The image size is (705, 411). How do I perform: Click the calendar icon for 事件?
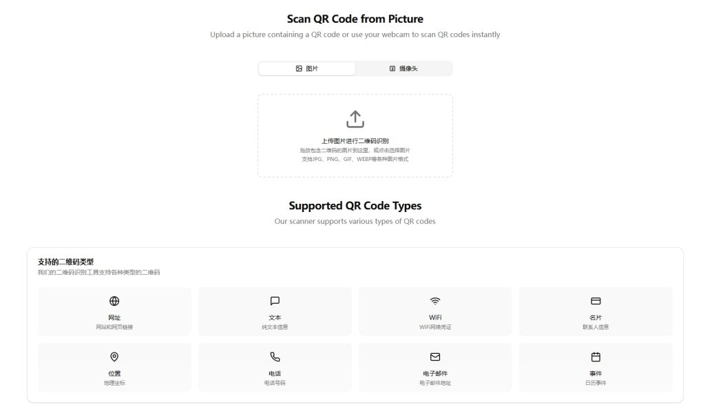click(x=596, y=357)
